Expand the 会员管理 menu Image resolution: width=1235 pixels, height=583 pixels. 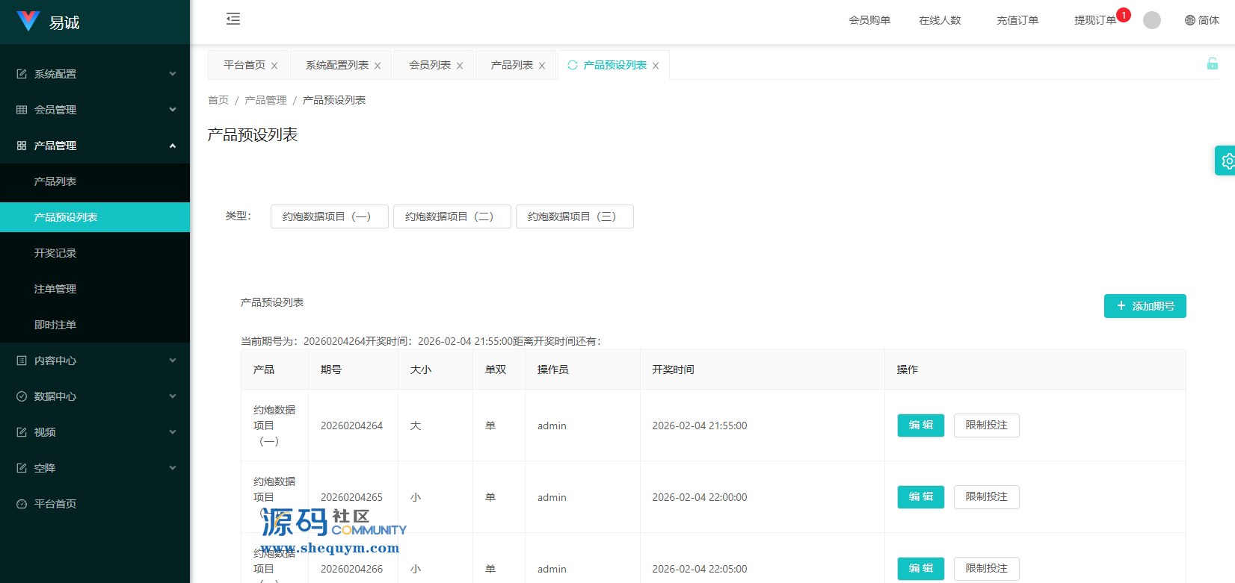[x=95, y=110]
